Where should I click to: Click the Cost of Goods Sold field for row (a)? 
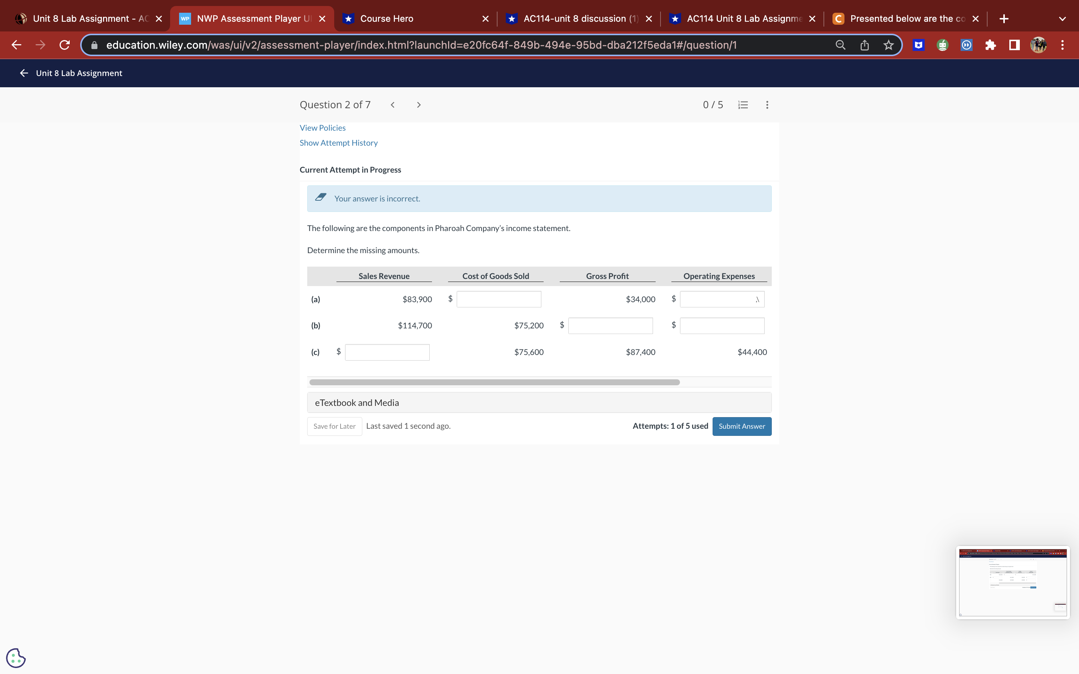[x=499, y=299]
